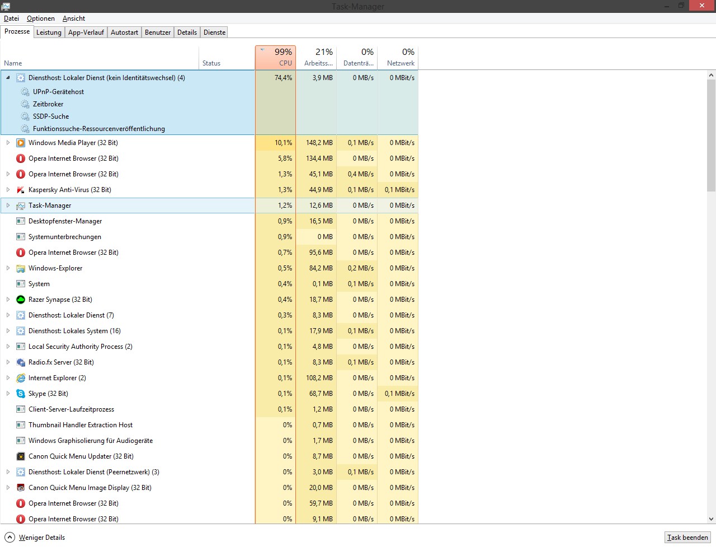Screen dimensions: 716x551
Task: Click the Client-Server-Laufzeitprozess icon
Action: tap(21, 409)
